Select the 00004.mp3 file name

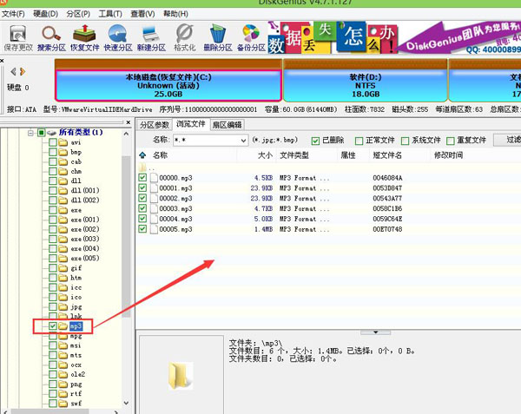coord(175,219)
